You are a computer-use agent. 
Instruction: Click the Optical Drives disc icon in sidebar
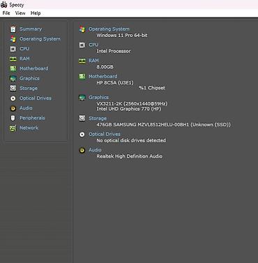(x=13, y=98)
